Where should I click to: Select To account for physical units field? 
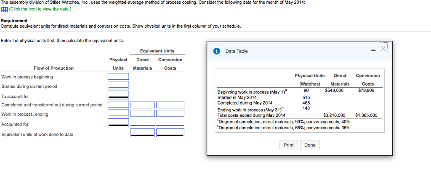[118, 95]
